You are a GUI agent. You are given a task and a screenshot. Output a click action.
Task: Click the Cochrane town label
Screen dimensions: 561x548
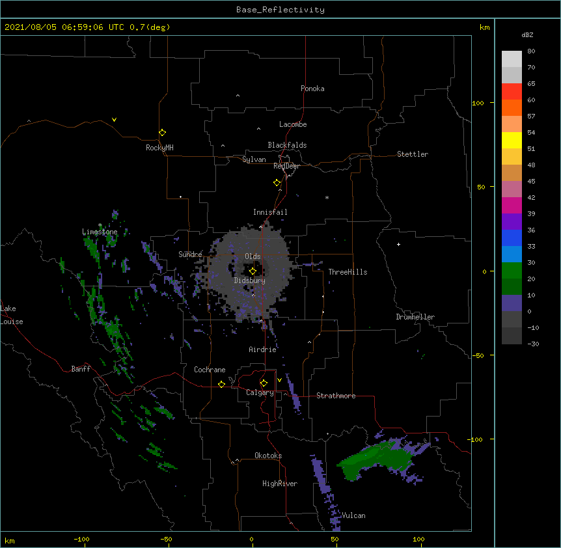210,370
